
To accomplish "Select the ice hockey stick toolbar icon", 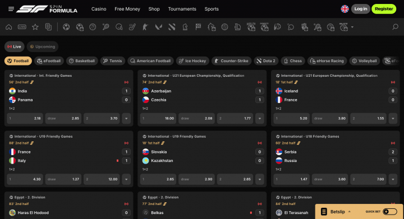I will [x=132, y=27].
